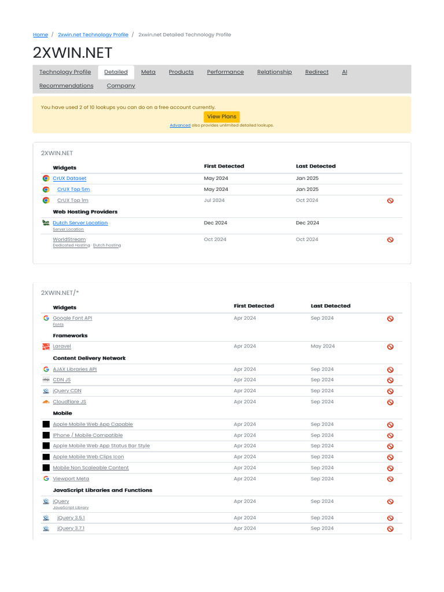
Task: Click the 'May 2024' last detected value for Laravel
Action: click(323, 346)
